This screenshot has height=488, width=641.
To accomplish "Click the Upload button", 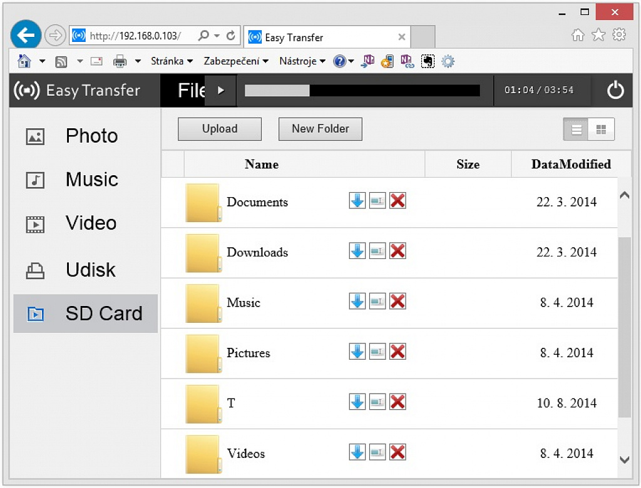I will pyautogui.click(x=220, y=129).
